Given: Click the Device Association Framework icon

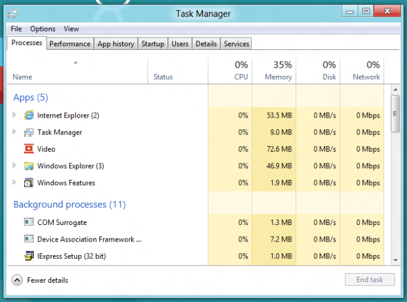Looking at the screenshot, I should 29,239.
